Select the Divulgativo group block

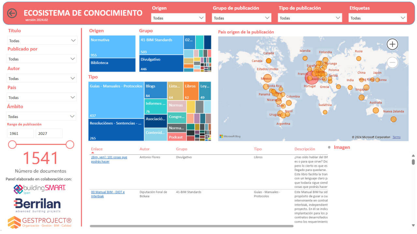tap(161, 63)
